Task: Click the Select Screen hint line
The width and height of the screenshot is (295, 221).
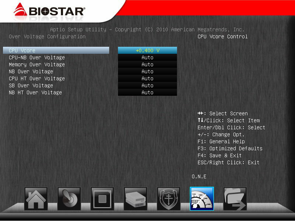Action: pos(223,113)
